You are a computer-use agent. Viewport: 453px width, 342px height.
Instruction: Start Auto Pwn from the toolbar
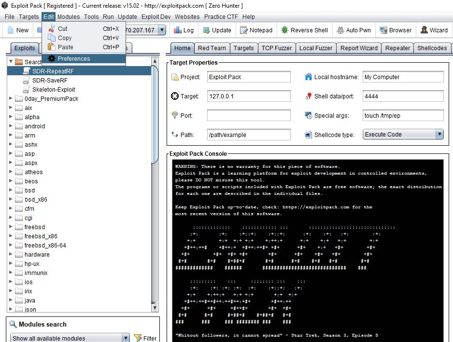354,30
